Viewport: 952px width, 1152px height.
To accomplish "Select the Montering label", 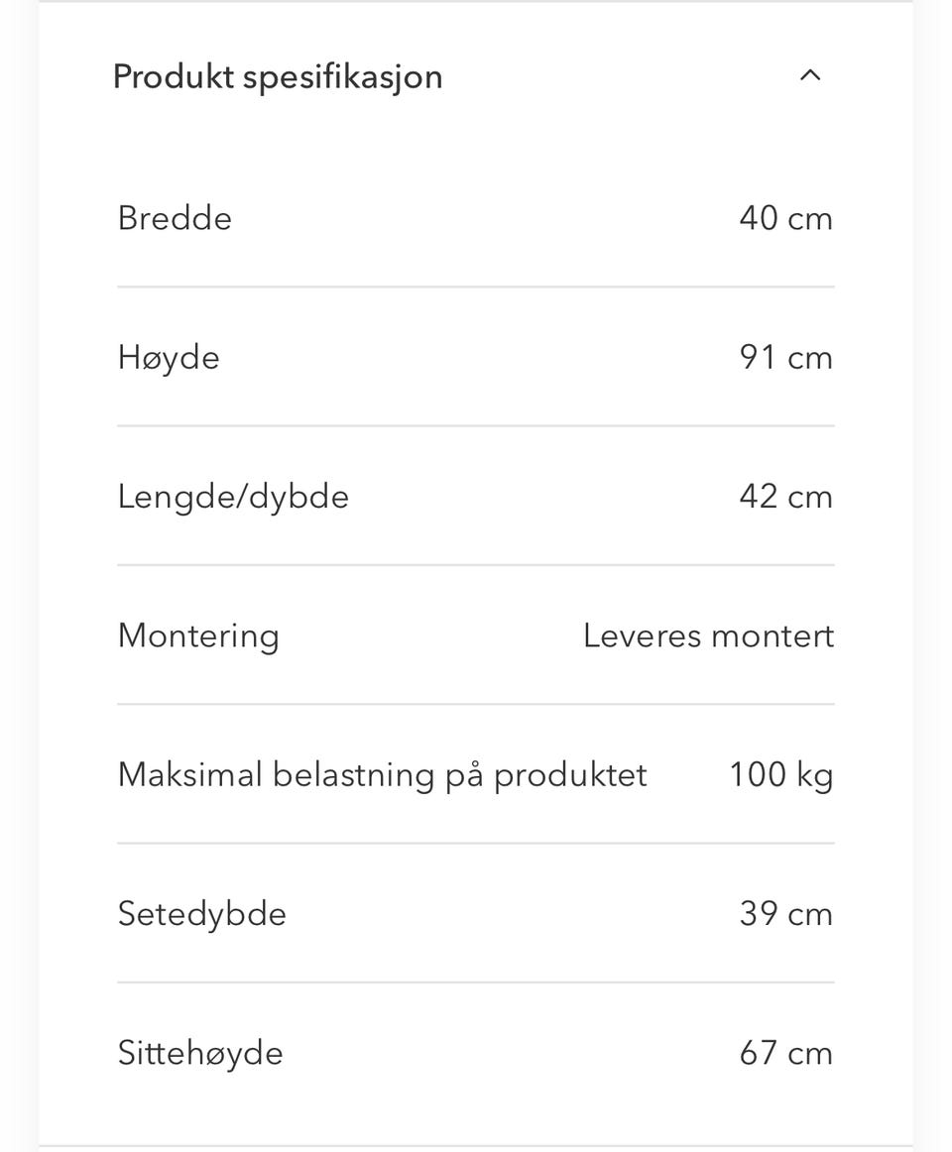I will [x=198, y=635].
